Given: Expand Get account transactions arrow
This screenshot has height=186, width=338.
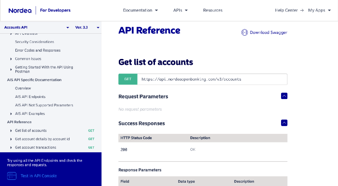Looking at the screenshot, I should 11,147.
